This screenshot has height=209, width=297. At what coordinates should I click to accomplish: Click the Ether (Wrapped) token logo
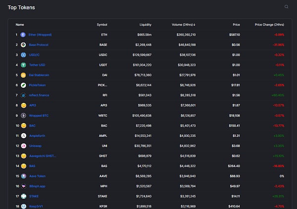(23, 35)
